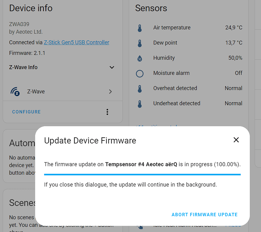
Task: Click the Air temperature thermometer icon
Action: coord(140,28)
